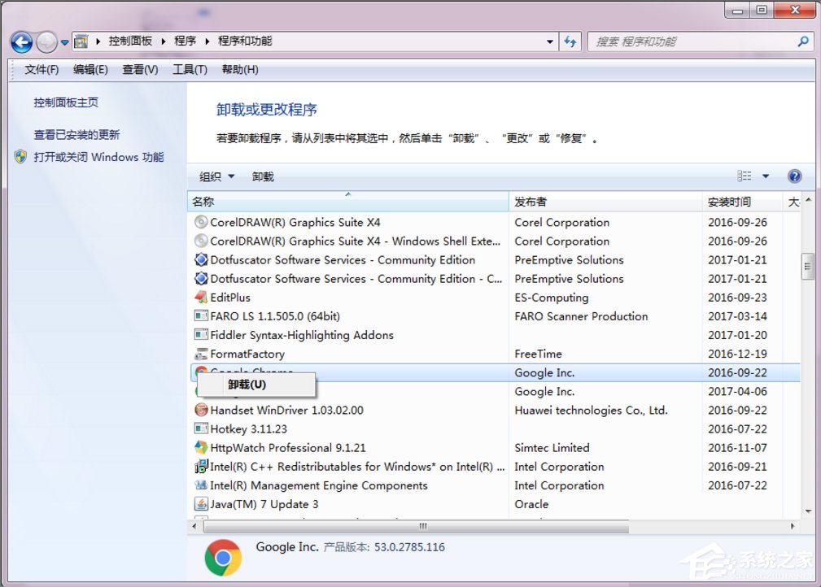Click the Java(TM) 7 Update 3 icon

[x=200, y=504]
